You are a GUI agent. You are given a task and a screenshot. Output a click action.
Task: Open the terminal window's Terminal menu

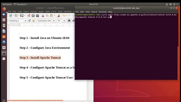pos(102,12)
